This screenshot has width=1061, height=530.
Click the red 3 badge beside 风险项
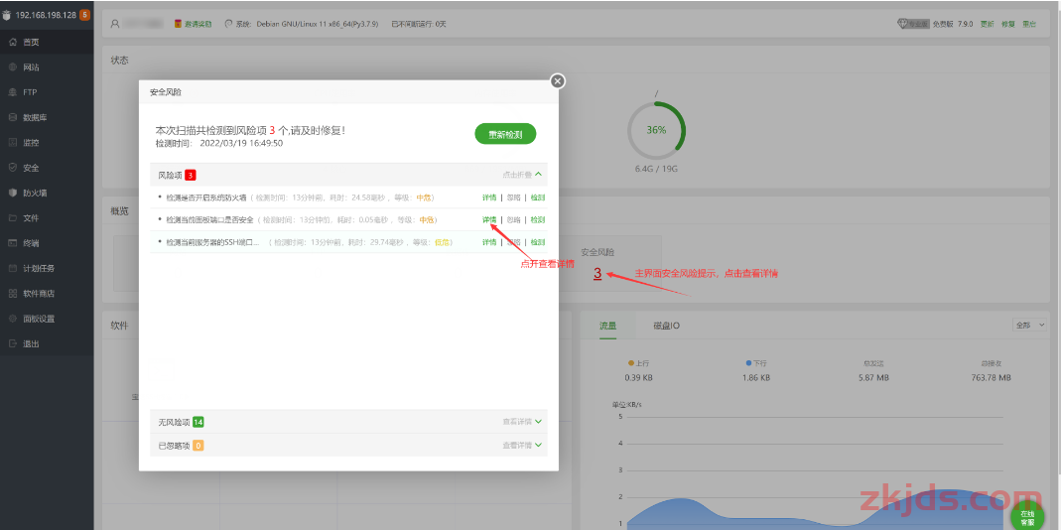pos(191,176)
